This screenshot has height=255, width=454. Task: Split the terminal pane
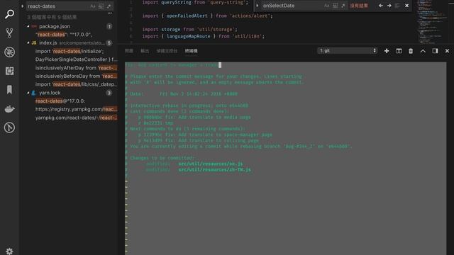pyautogui.click(x=399, y=51)
